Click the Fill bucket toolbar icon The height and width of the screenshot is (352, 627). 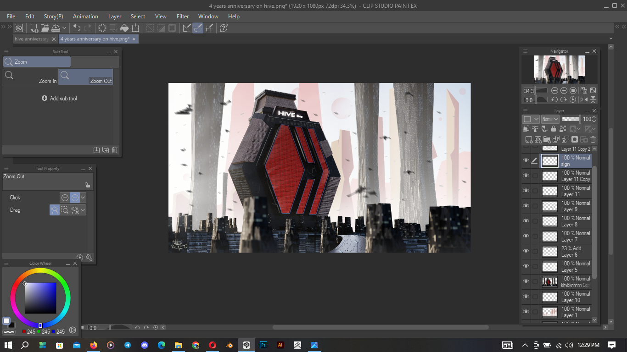[124, 28]
